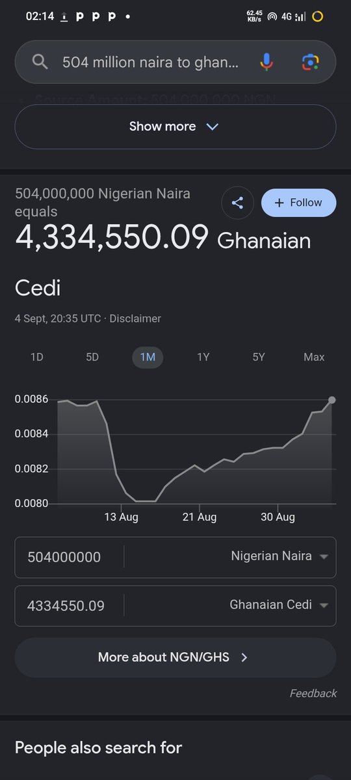Viewport: 351px width, 780px height.
Task: Tap the magnifying glass search icon
Action: [x=40, y=62]
